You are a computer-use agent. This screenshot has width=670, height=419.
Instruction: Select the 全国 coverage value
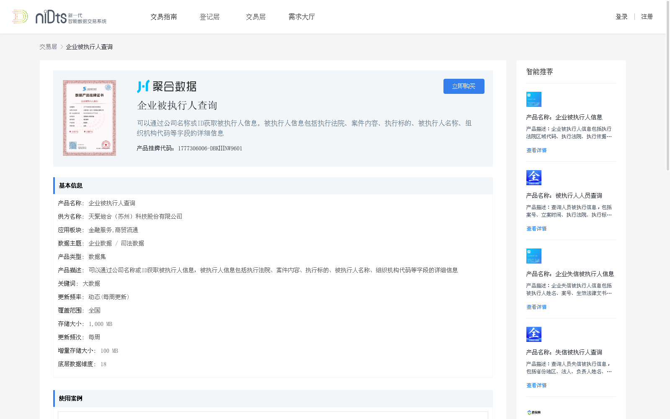(94, 310)
